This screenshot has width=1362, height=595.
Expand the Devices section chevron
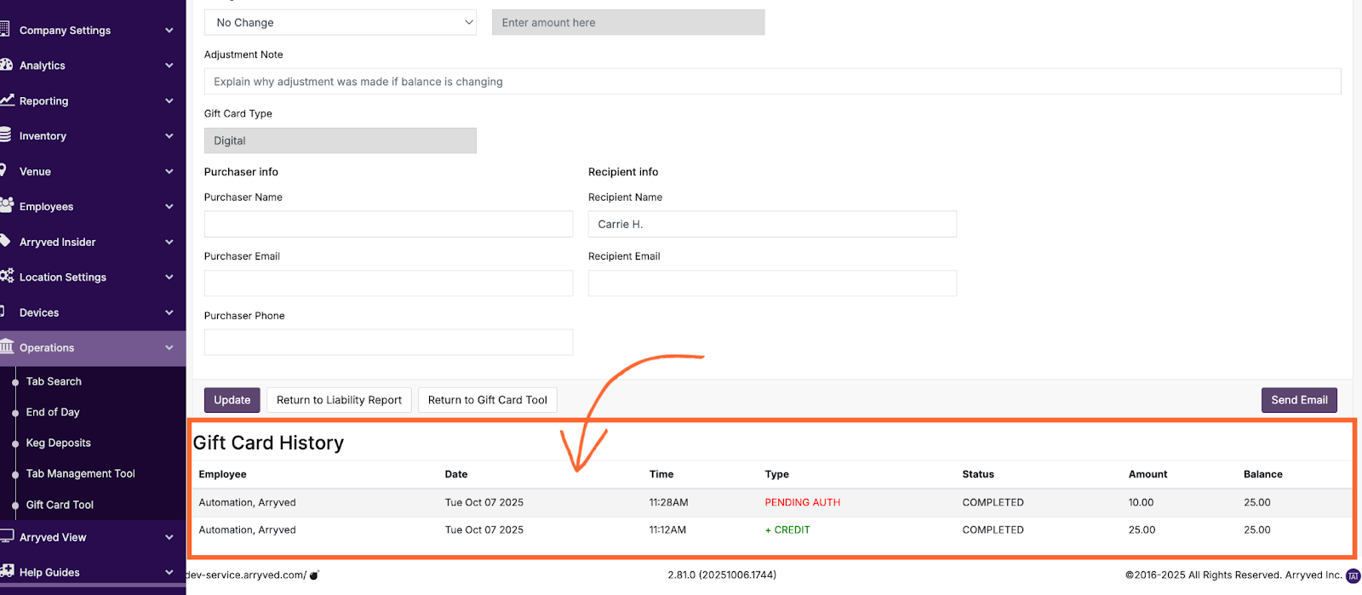pyautogui.click(x=169, y=313)
